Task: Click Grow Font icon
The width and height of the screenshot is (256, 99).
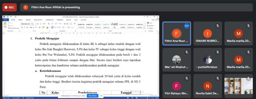Action: click(x=38, y=24)
